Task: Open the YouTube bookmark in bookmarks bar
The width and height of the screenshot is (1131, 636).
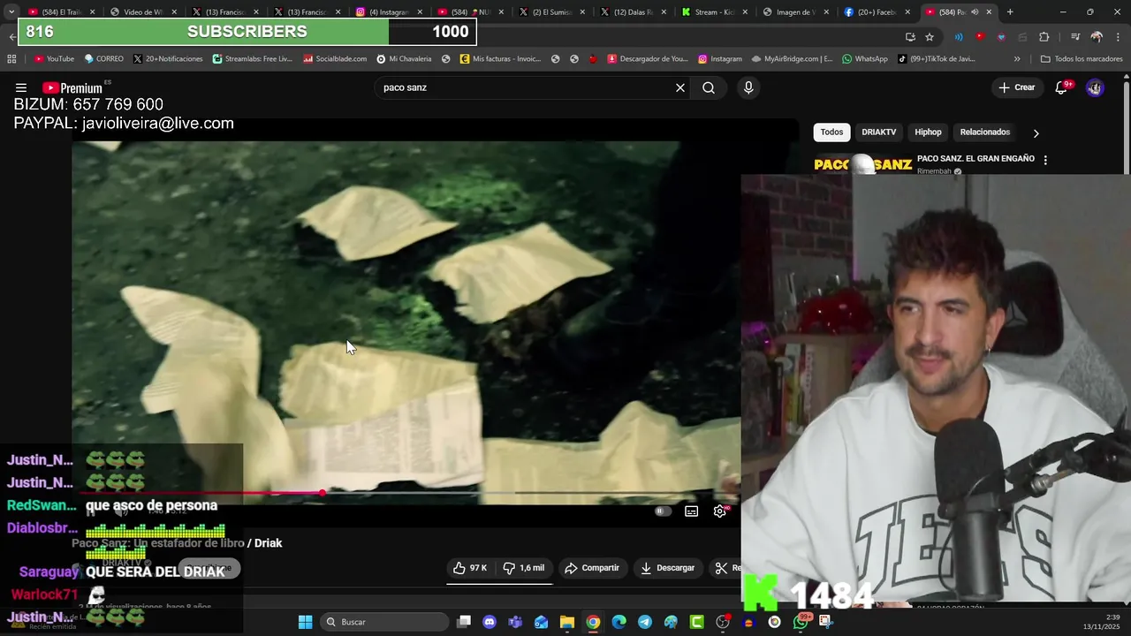Action: (x=54, y=59)
